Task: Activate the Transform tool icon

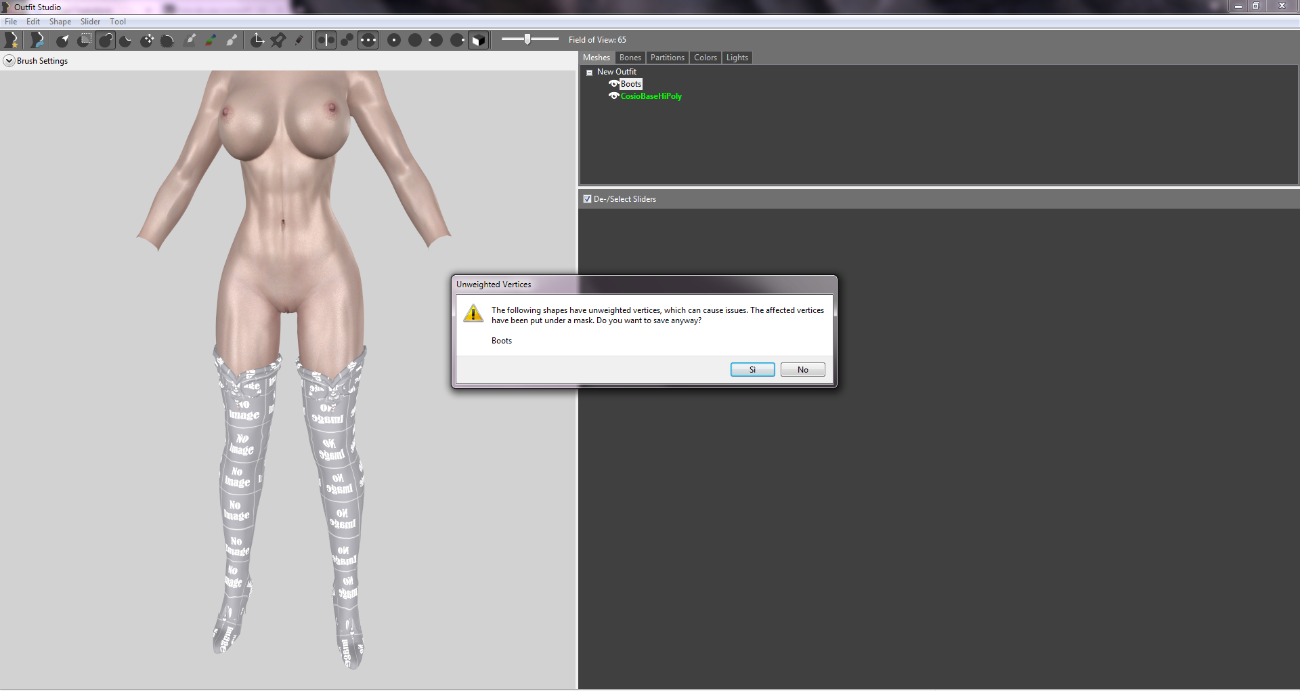Action: tap(257, 40)
